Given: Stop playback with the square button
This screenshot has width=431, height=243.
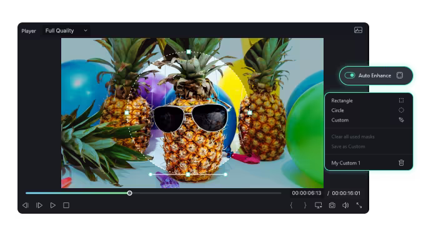Looking at the screenshot, I should (66, 205).
